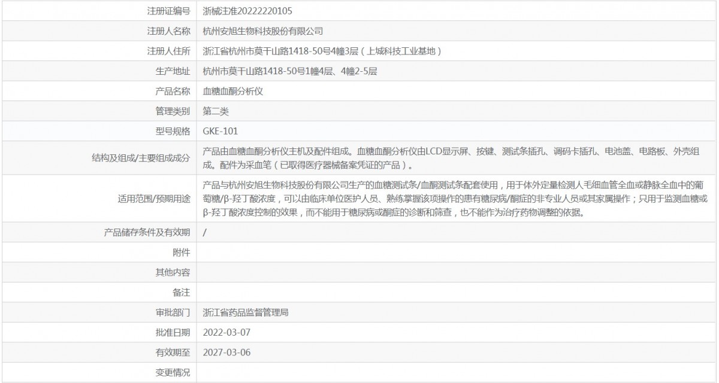
Task: Select the slash value for storage conditions
Action: 205,232
